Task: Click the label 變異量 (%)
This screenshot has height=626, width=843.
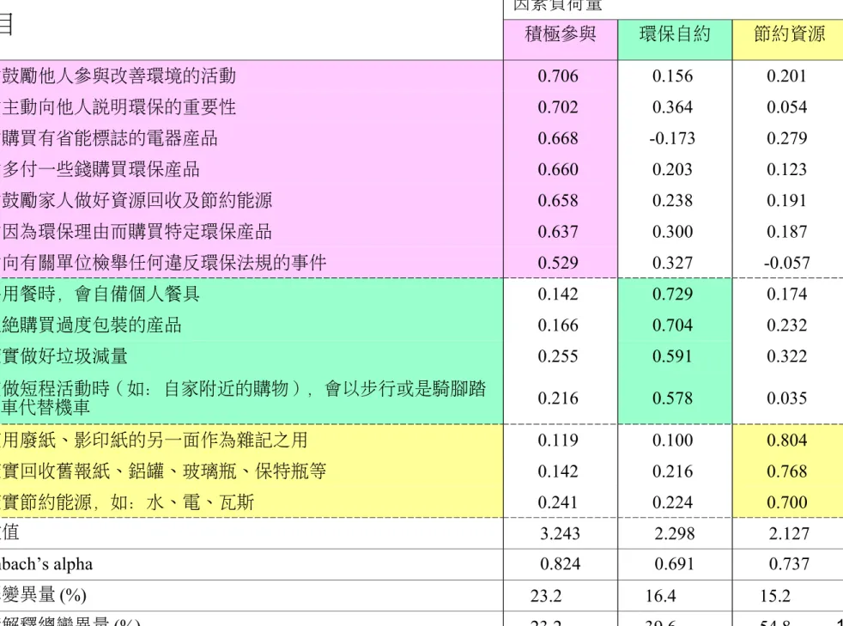Action: coord(43,595)
